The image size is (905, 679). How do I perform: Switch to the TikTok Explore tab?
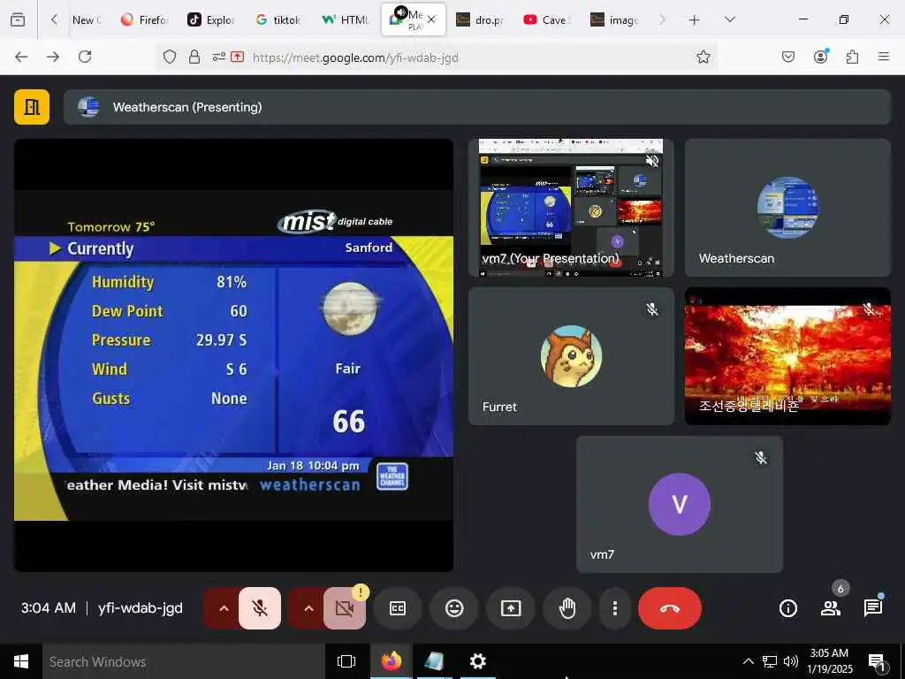click(x=211, y=19)
